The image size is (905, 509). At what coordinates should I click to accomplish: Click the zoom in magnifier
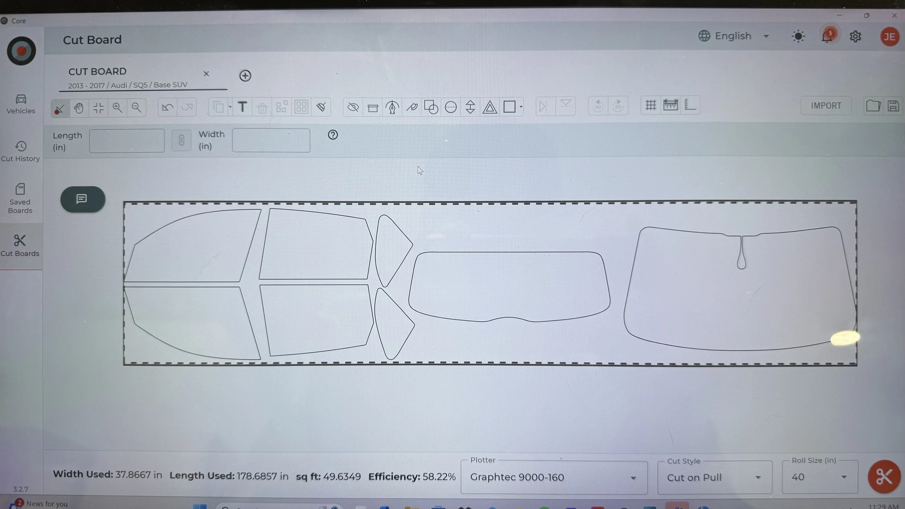[x=117, y=108]
